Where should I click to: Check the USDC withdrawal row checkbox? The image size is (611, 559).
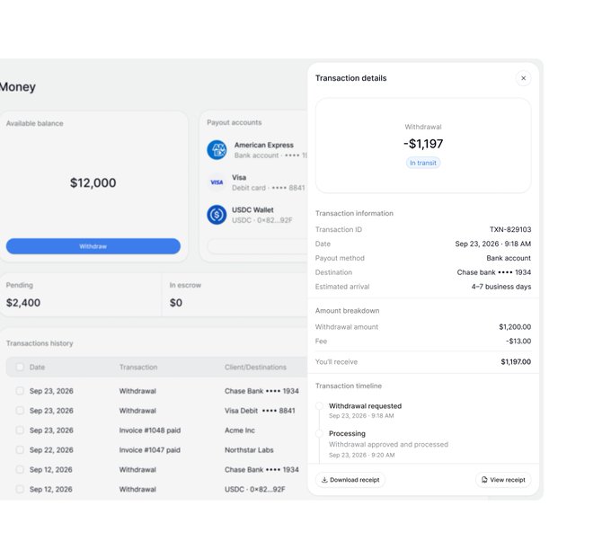tap(20, 489)
